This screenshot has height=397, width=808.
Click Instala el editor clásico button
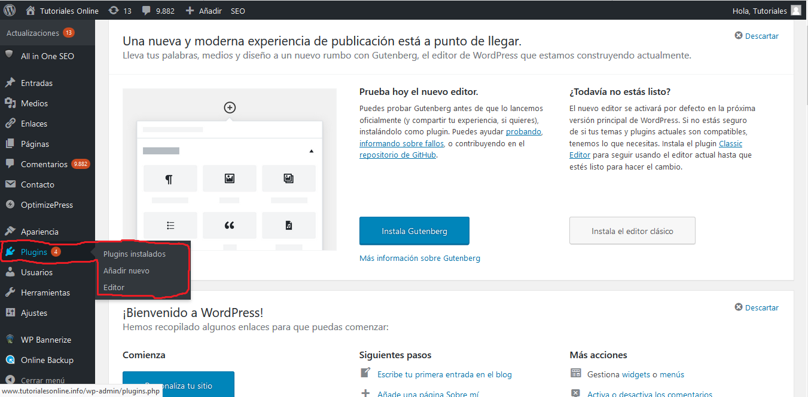pos(632,230)
